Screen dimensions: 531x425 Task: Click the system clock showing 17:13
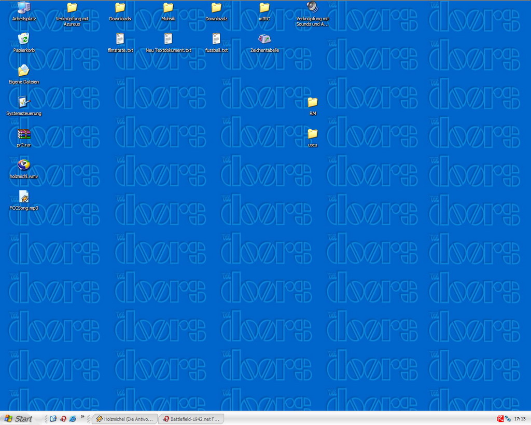click(x=520, y=419)
